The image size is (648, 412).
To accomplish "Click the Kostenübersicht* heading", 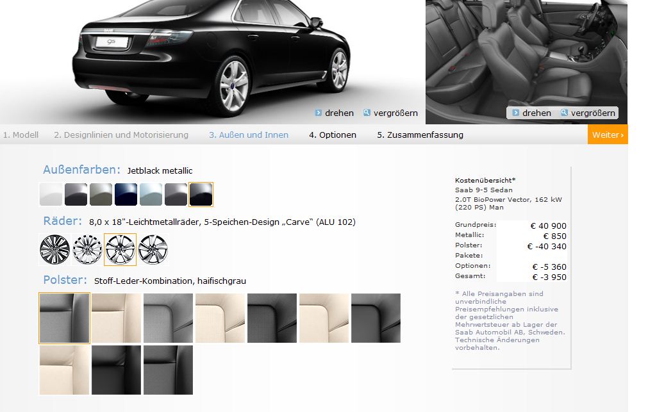I will click(485, 181).
